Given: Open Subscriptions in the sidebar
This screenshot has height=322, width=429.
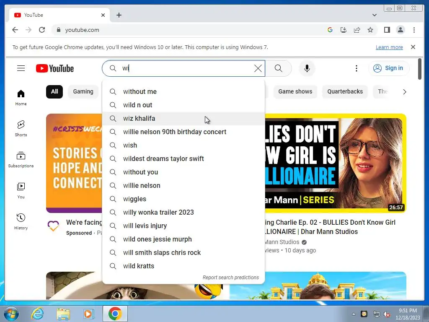Looking at the screenshot, I should [21, 160].
